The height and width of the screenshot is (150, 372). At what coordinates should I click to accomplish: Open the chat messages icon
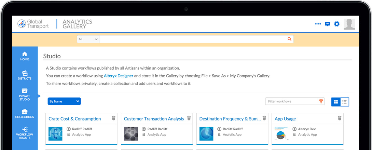(327, 24)
